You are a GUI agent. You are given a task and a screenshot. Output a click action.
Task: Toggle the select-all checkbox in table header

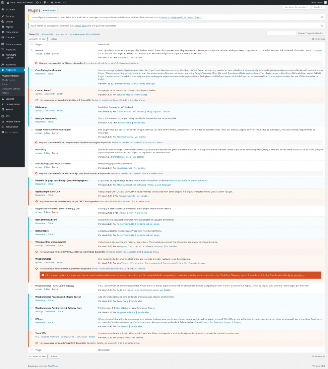(x=31, y=44)
